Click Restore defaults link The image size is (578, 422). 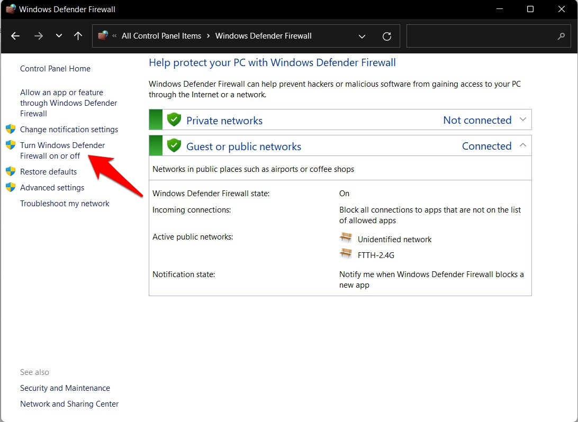pyautogui.click(x=48, y=172)
